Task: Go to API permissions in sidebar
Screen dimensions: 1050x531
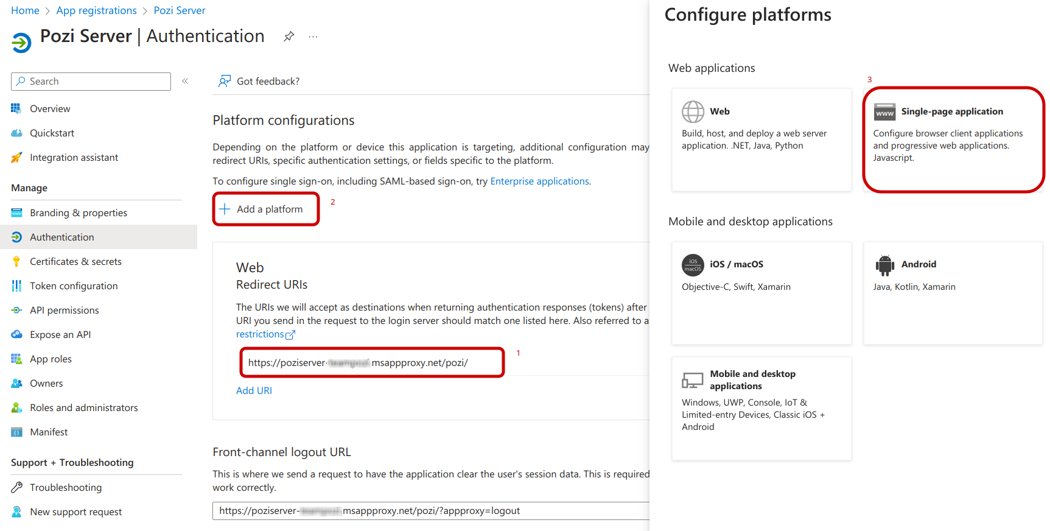Action: coord(64,311)
